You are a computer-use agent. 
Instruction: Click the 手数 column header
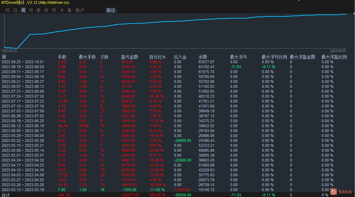coord(62,57)
